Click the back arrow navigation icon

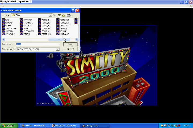(x=55, y=15)
